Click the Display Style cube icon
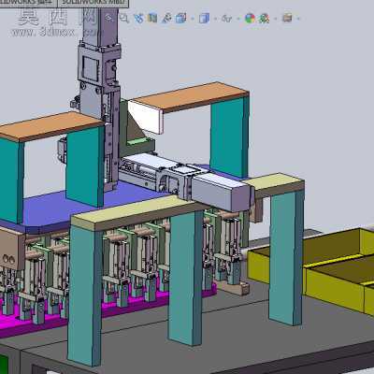This screenshot has width=374, height=374. [204, 19]
